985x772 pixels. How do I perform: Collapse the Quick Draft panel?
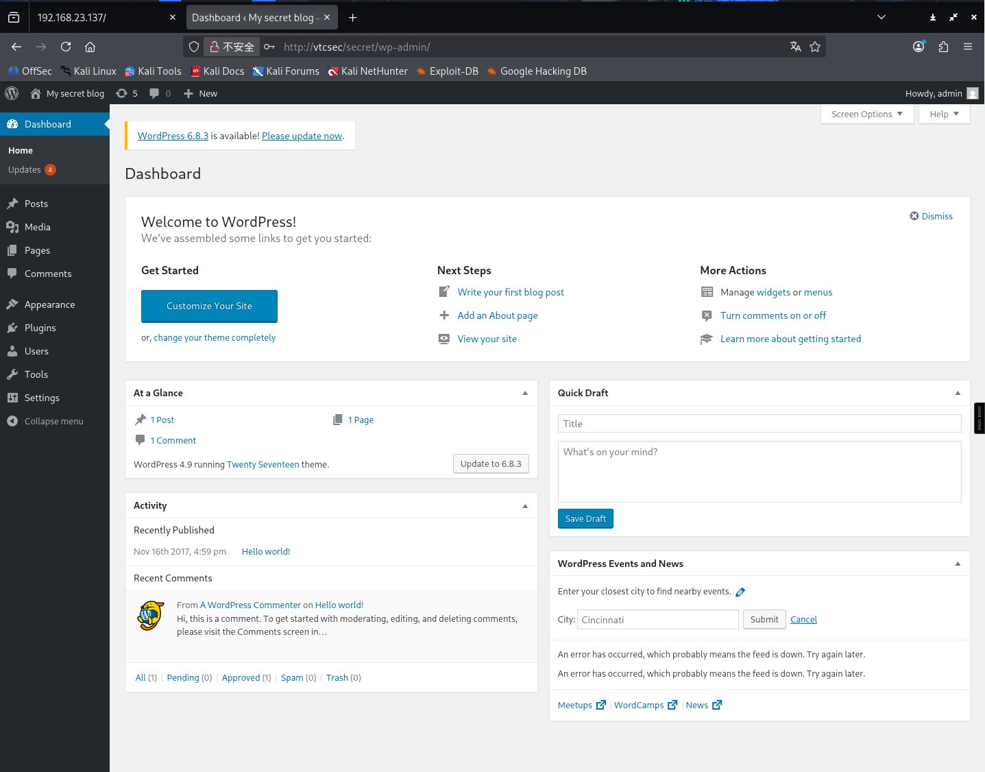(958, 393)
